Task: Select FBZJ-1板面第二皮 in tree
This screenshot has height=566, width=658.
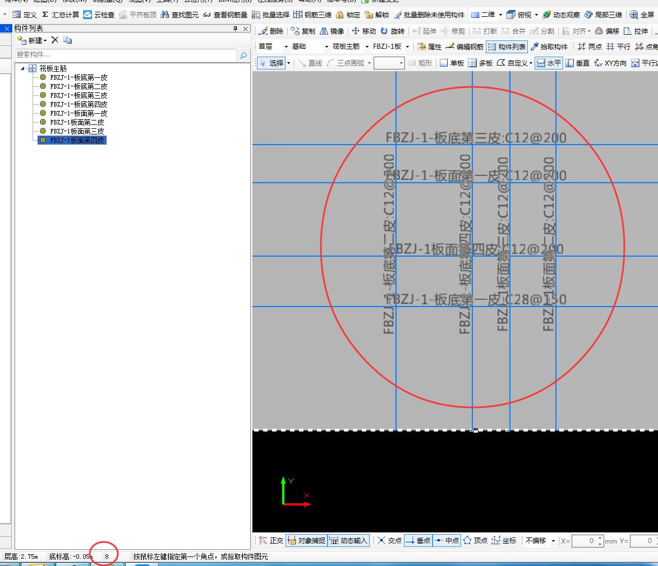Action: tap(77, 122)
